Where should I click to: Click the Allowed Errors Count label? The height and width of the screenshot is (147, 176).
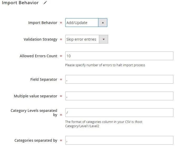tap(38, 56)
